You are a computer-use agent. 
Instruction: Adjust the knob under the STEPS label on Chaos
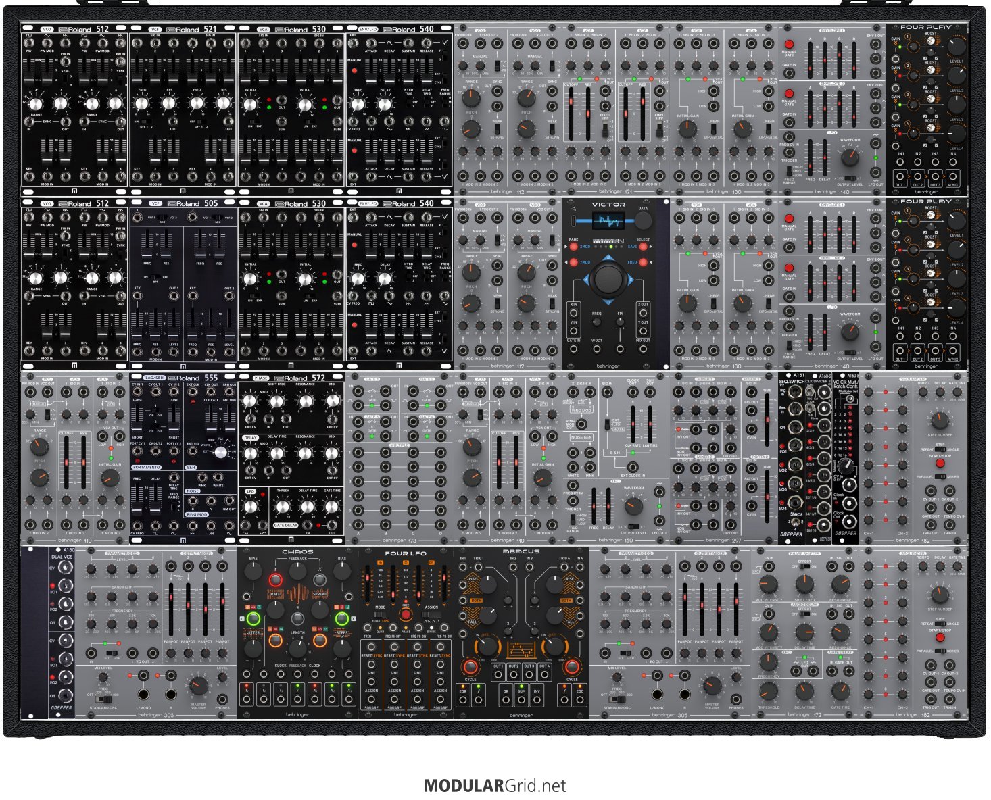[x=342, y=649]
